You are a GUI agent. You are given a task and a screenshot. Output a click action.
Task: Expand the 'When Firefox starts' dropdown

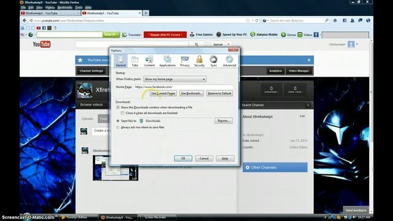[x=175, y=79]
